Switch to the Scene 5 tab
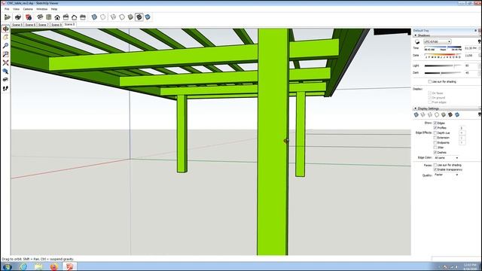The height and width of the screenshot is (271, 482). pyautogui.click(x=17, y=25)
